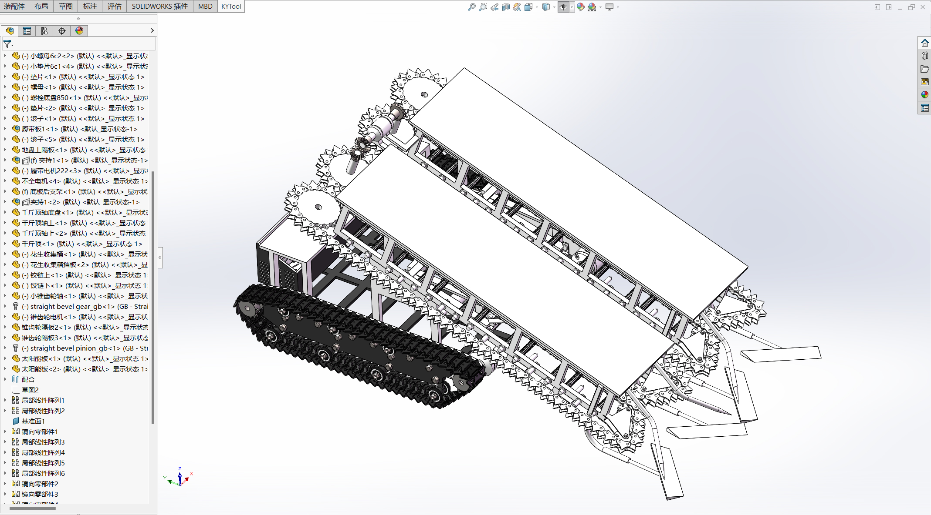Open the 布局 ribbon tab
The height and width of the screenshot is (515, 931).
pyautogui.click(x=41, y=6)
